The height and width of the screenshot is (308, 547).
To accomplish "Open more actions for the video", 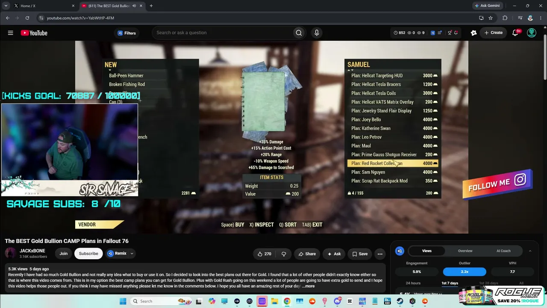I will (380, 254).
